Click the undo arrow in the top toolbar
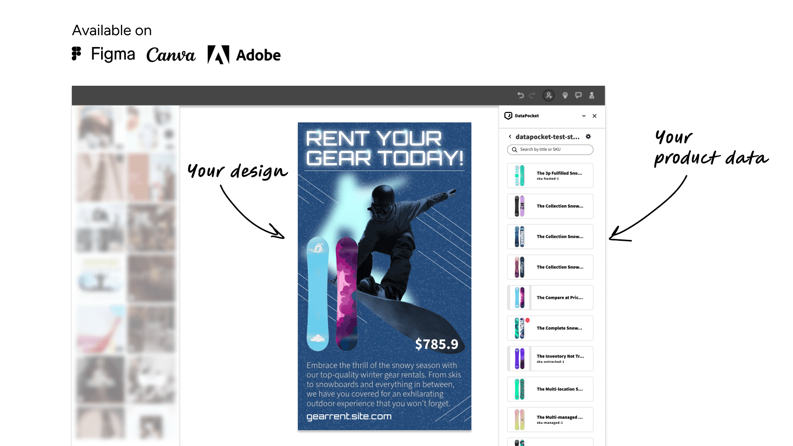793x446 pixels. [520, 96]
